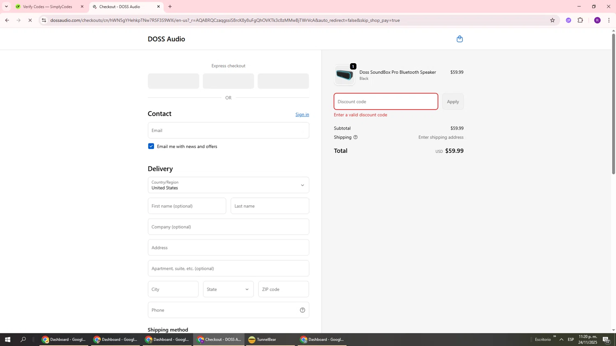This screenshot has width=616, height=346.
Task: Open the Country/Region dropdown
Action: [228, 185]
